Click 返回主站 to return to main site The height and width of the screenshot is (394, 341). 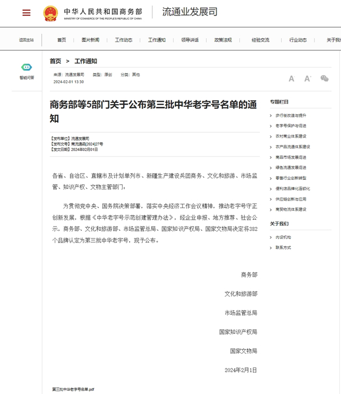click(26, 40)
